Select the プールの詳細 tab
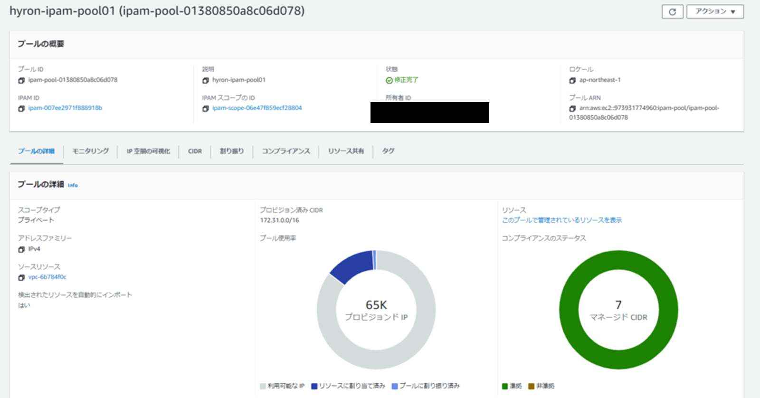Image resolution: width=760 pixels, height=398 pixels. coord(36,151)
